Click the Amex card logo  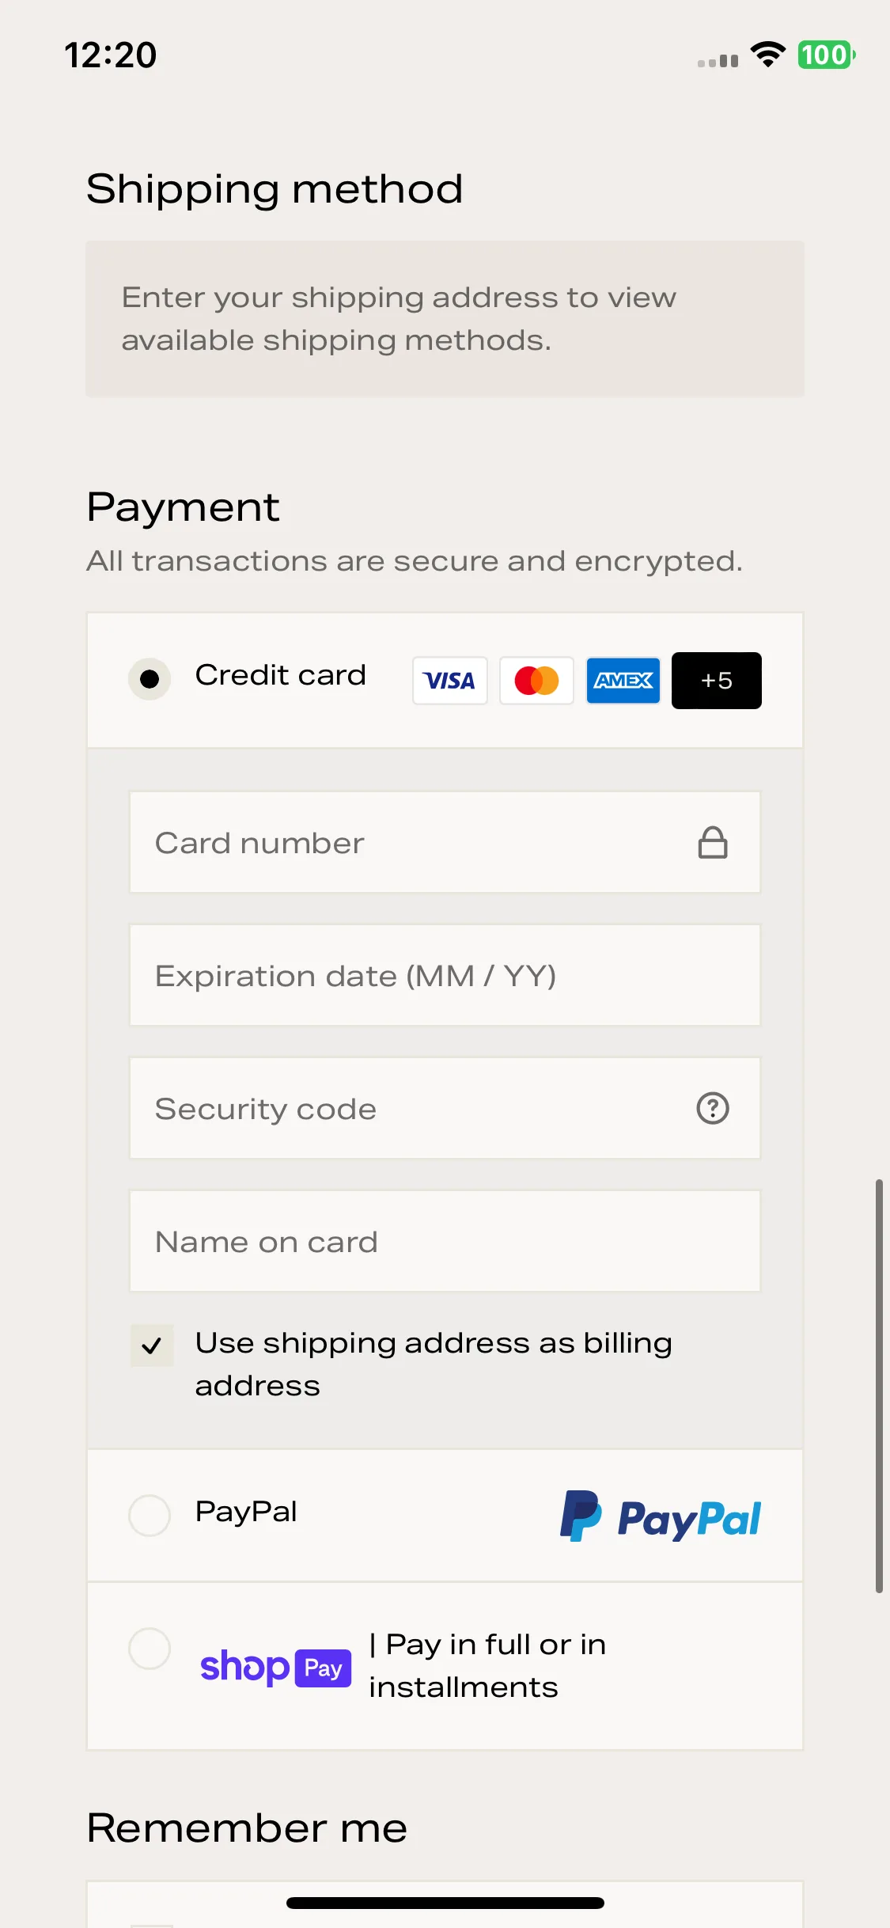point(623,681)
